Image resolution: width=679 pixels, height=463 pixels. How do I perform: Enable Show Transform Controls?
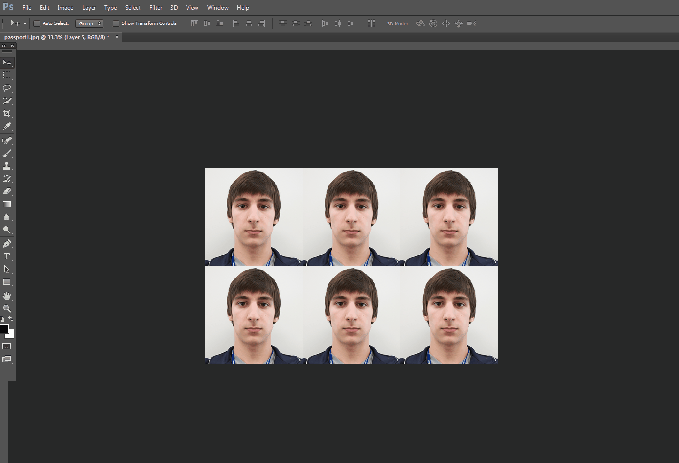coord(116,23)
